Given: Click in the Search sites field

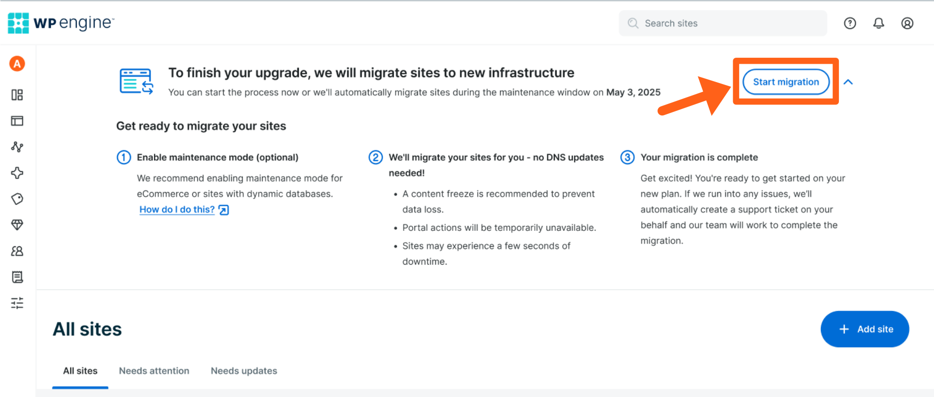Looking at the screenshot, I should [x=727, y=23].
